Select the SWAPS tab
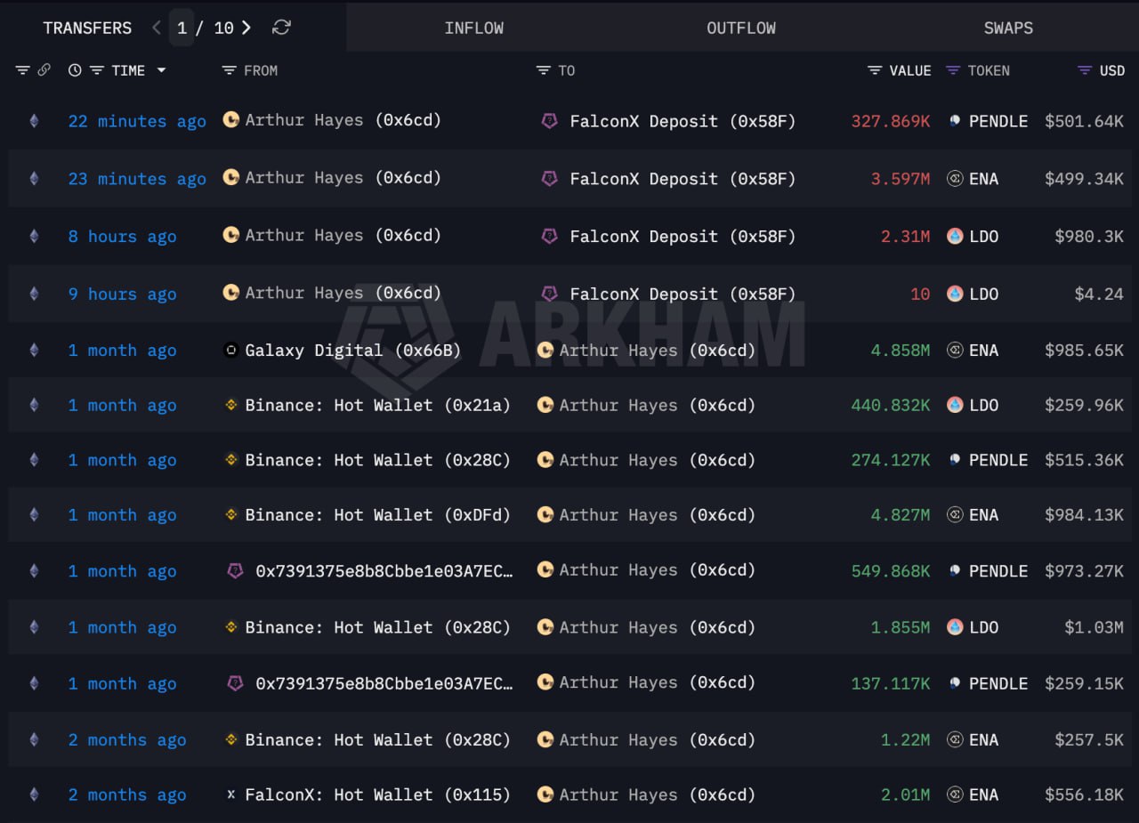Screen dimensions: 1139x823 [1007, 28]
